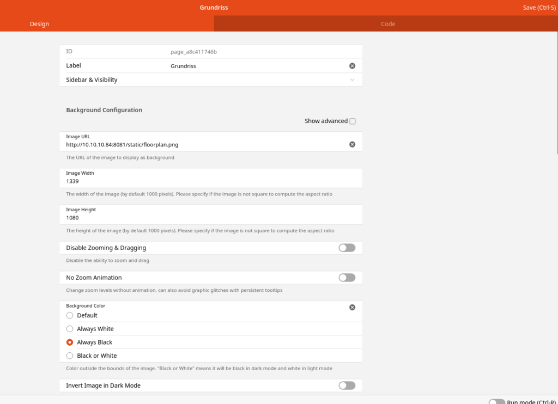Expand the Sidebar & Visibility section

(x=352, y=80)
